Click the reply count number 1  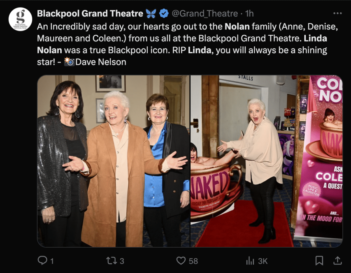coord(52,261)
